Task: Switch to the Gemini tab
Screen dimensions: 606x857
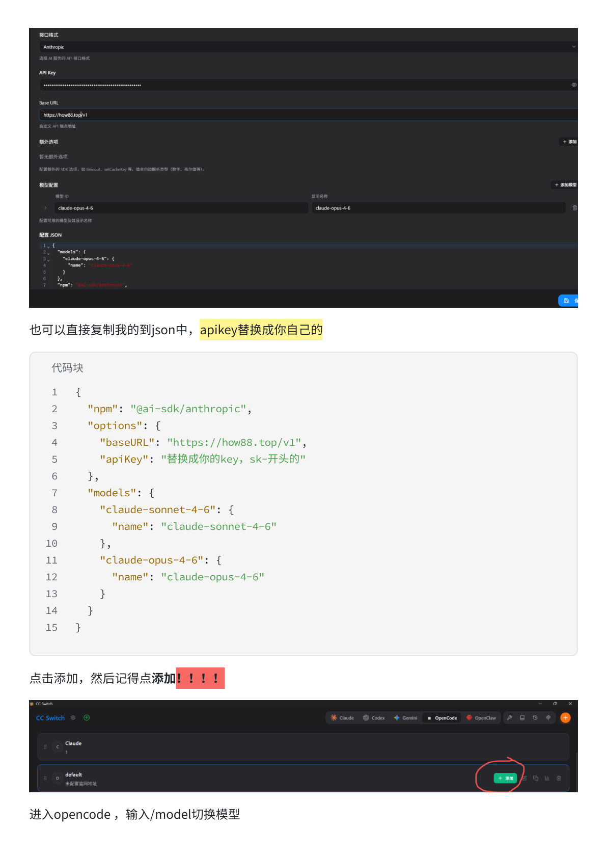Action: pyautogui.click(x=405, y=718)
